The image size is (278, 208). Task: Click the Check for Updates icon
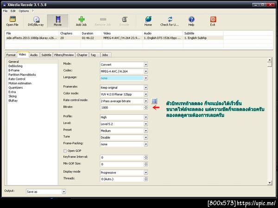170,19
